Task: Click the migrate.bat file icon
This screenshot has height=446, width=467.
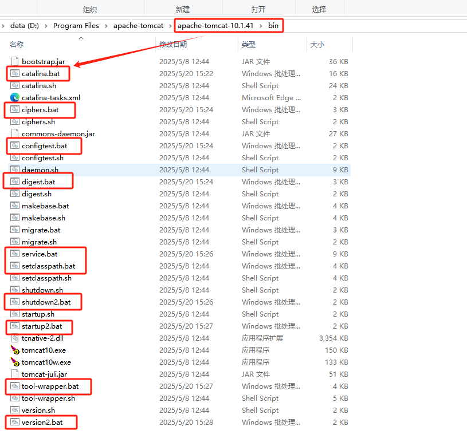Action: [15, 230]
